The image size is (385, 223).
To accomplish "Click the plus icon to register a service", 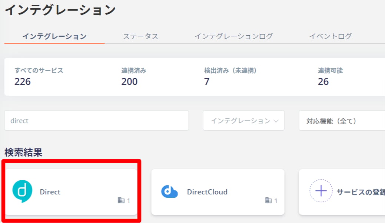I will coord(321,191).
